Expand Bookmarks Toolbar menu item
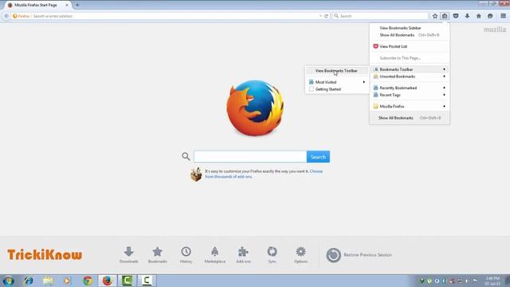 409,69
